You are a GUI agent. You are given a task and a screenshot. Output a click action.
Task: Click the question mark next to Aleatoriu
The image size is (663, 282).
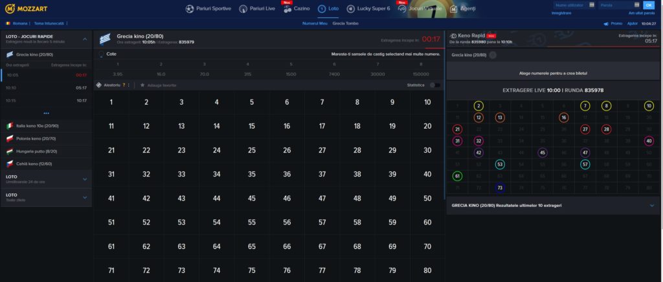tap(124, 85)
